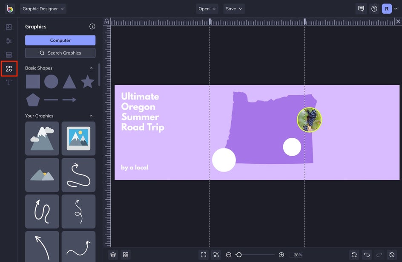Click the reset/refresh canvas icon

[x=354, y=255]
